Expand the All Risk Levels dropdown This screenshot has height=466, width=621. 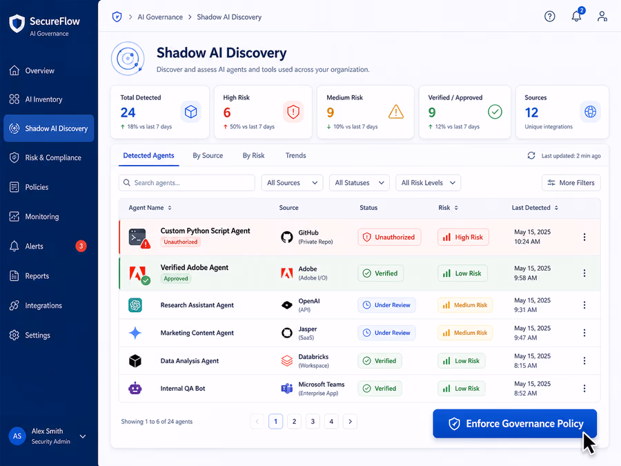(428, 183)
